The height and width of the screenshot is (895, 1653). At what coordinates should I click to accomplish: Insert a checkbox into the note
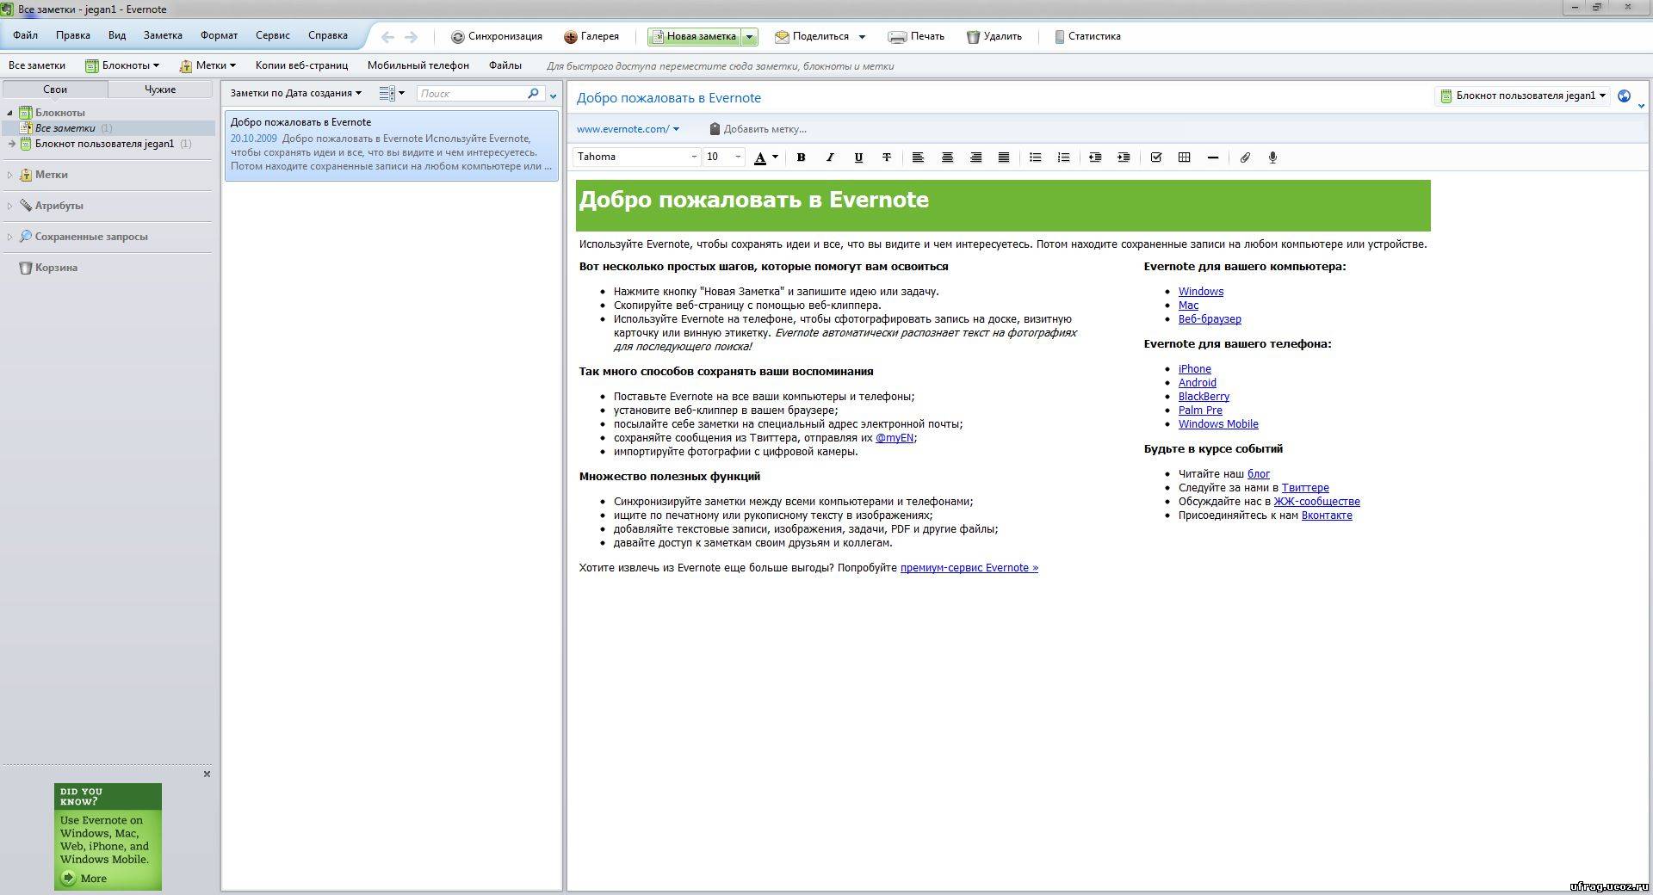tap(1155, 157)
